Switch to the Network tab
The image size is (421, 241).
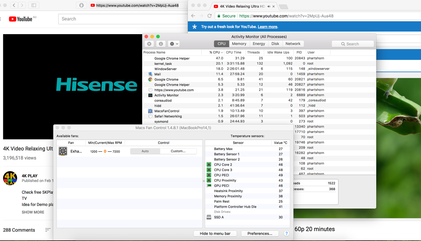click(293, 44)
